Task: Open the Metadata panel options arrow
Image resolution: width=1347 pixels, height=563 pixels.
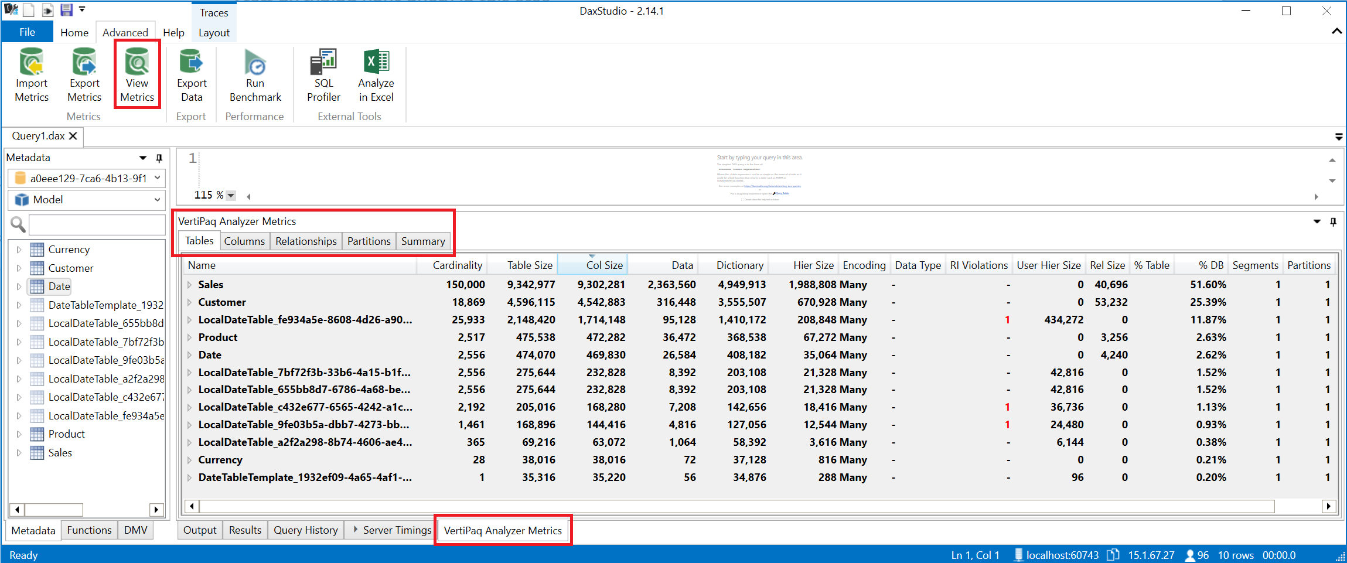Action: 143,158
